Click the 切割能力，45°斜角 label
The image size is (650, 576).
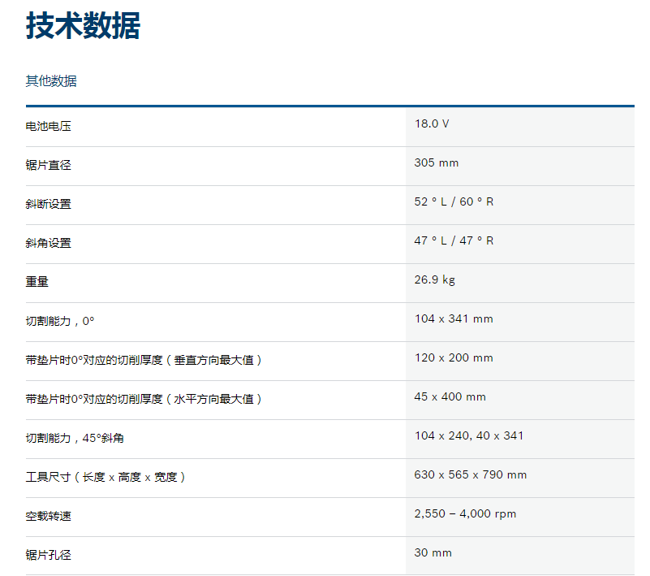click(75, 438)
